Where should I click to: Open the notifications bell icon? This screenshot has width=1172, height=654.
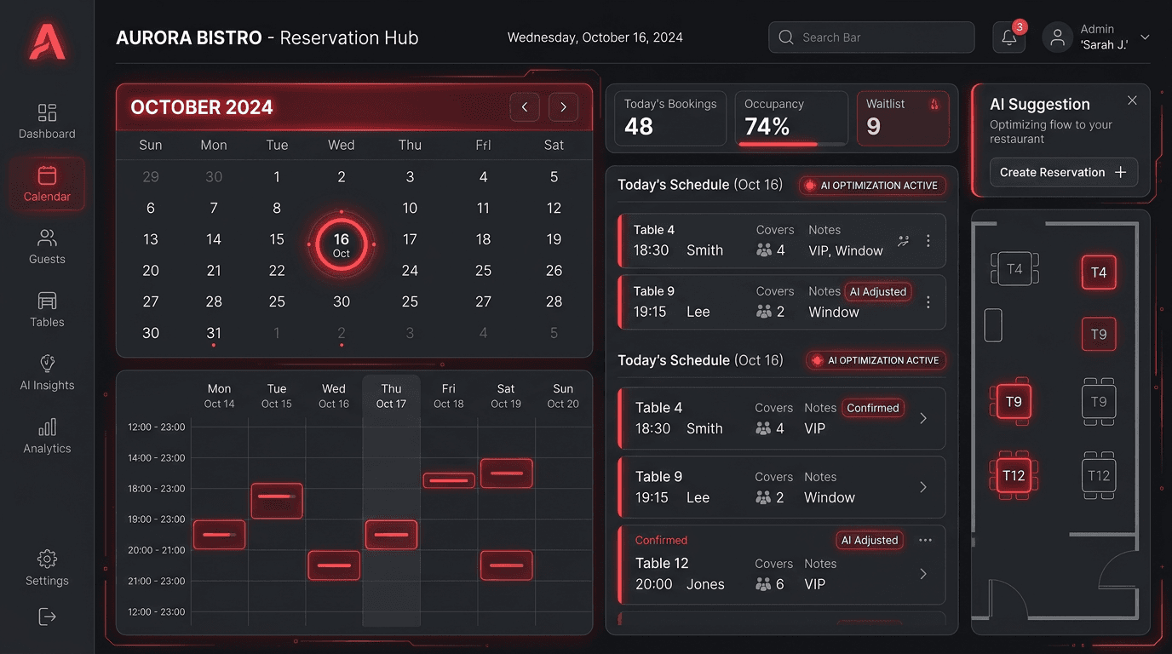(1008, 37)
